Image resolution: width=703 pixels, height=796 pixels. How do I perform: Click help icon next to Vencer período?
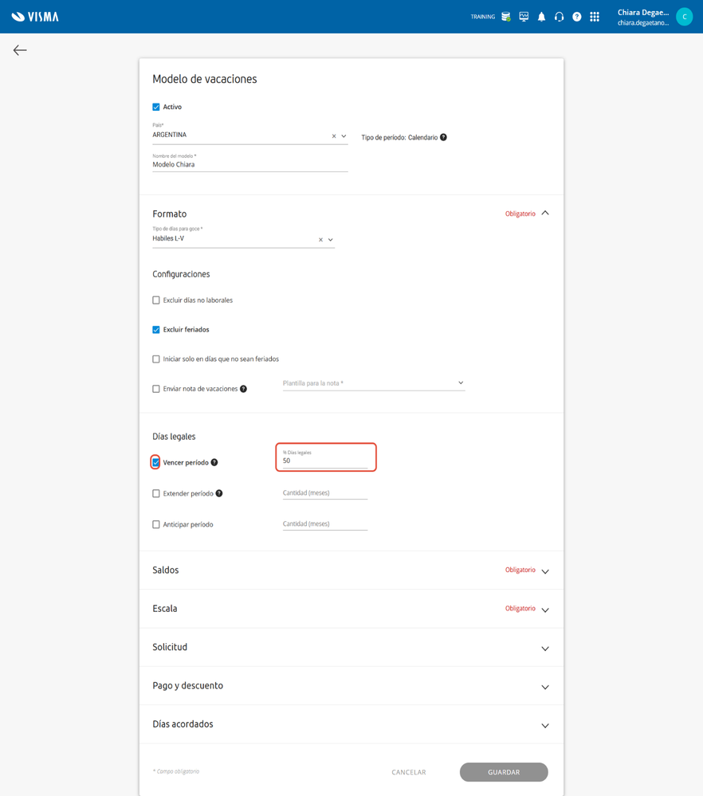(214, 462)
